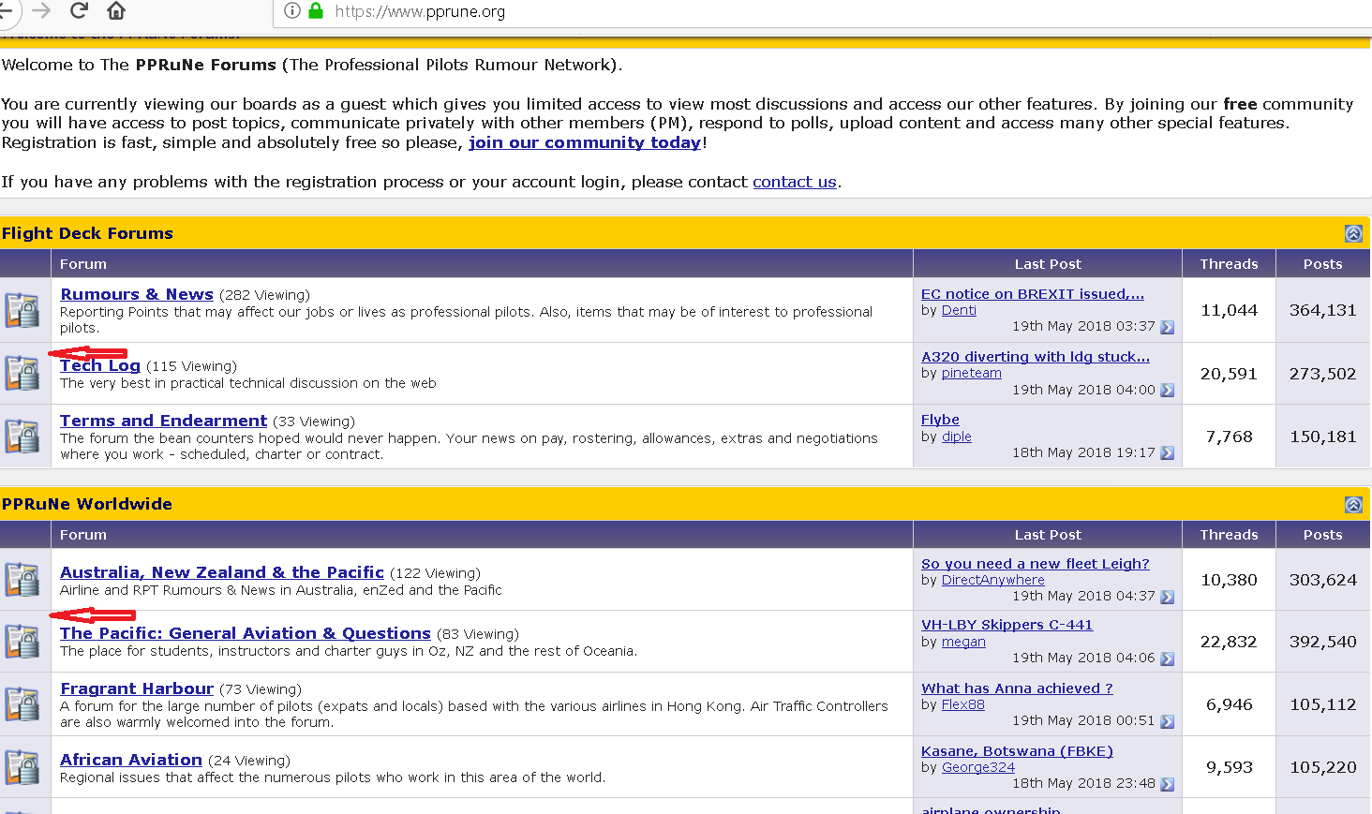Click the site information icon in address bar
Viewport: 1372px width, 814px height.
point(292,11)
